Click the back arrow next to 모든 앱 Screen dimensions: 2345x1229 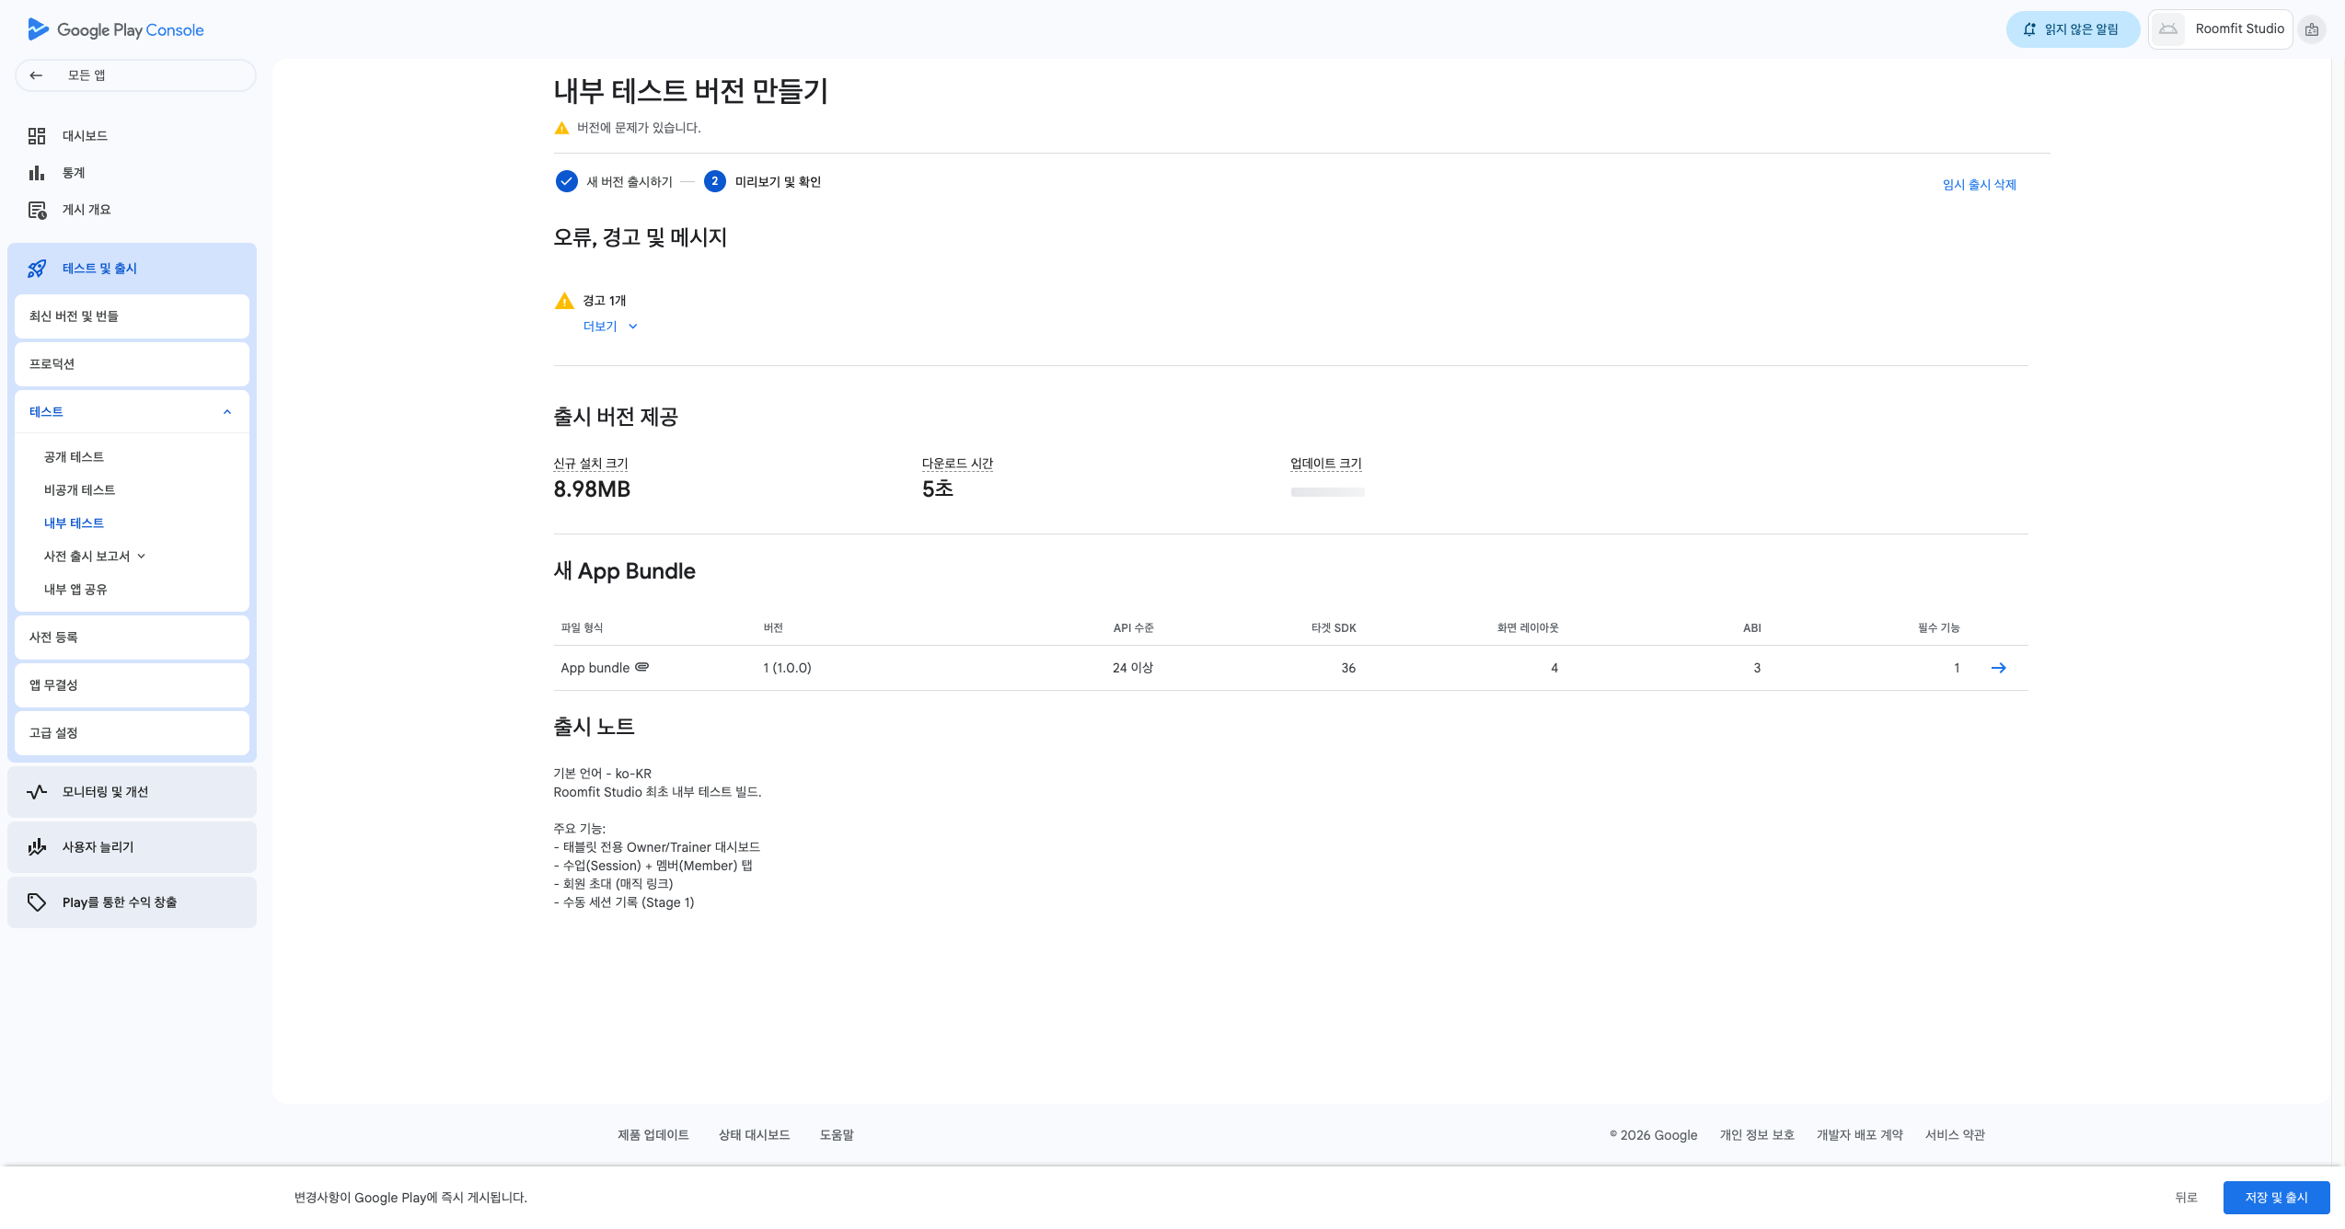36,75
